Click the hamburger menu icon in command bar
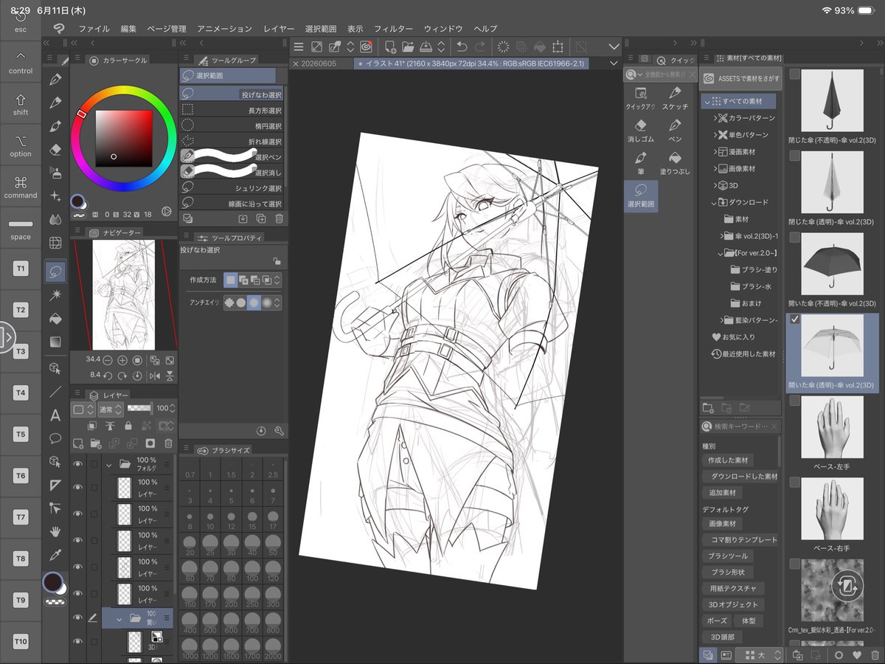This screenshot has height=664, width=885. [x=299, y=46]
